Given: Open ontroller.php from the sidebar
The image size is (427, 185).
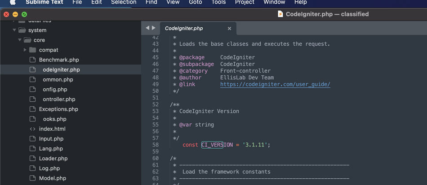Looking at the screenshot, I should [59, 99].
